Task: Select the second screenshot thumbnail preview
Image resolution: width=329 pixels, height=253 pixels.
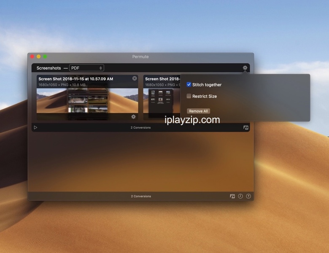Action: tap(162, 104)
